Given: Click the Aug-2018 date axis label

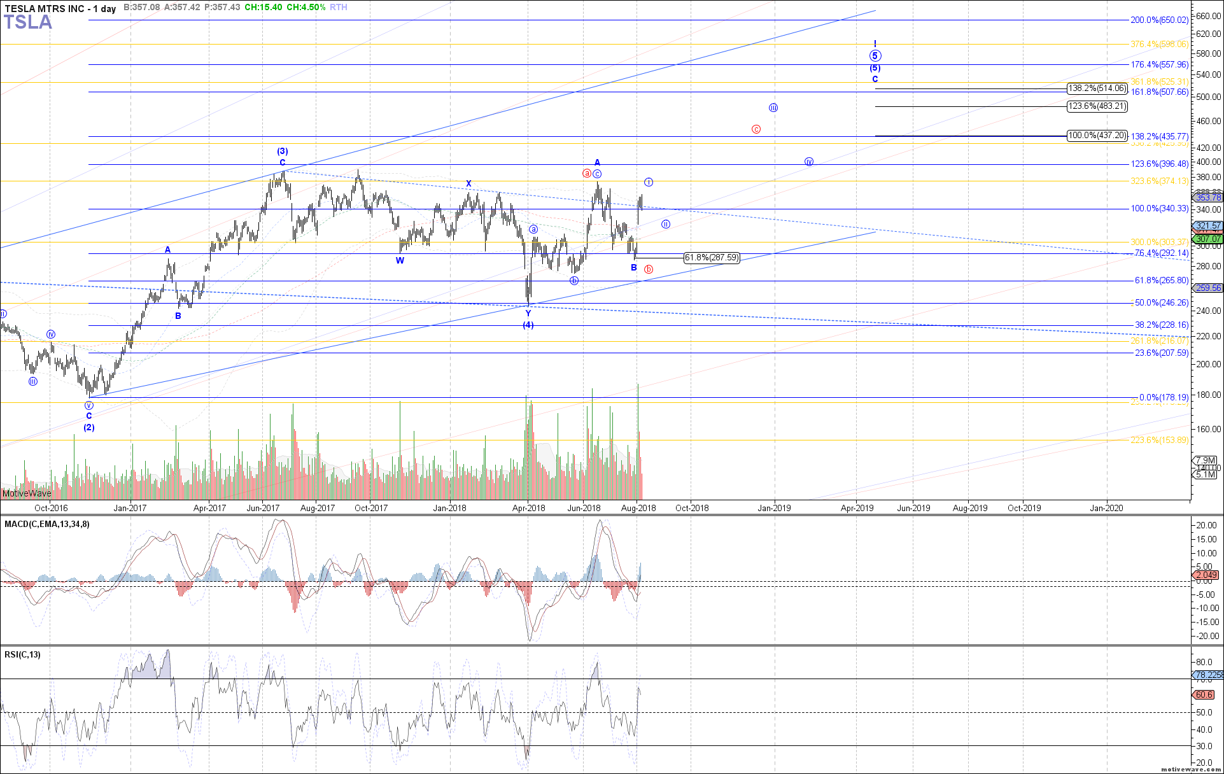Looking at the screenshot, I should pos(638,508).
